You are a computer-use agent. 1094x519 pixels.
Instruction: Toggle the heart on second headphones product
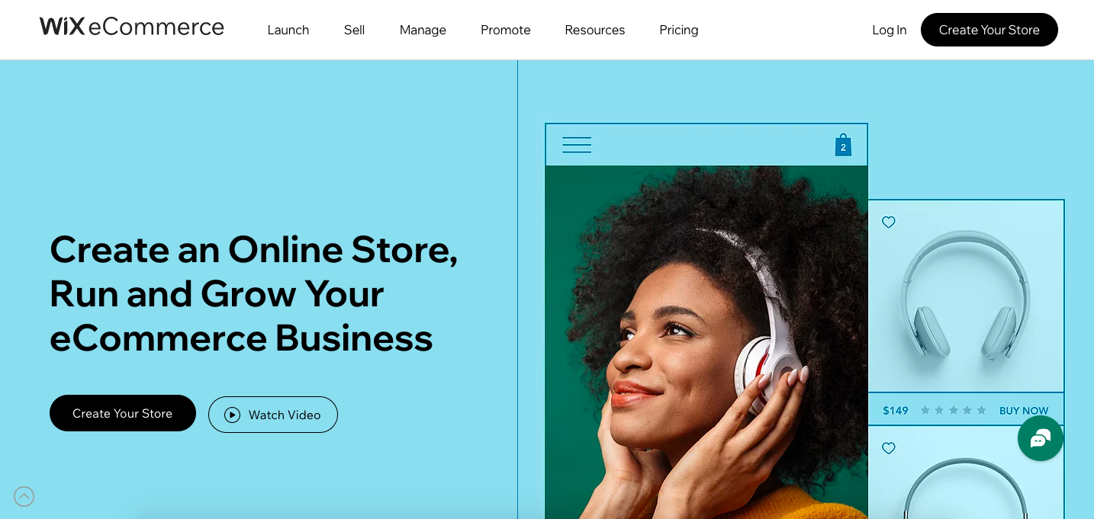889,449
